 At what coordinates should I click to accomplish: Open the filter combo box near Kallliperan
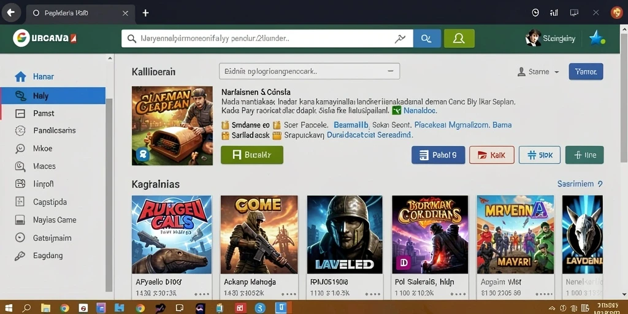309,71
